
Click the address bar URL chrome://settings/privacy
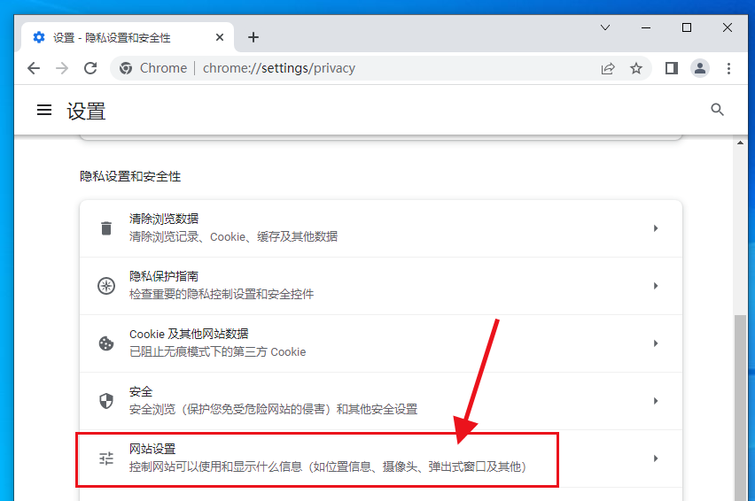pos(279,68)
